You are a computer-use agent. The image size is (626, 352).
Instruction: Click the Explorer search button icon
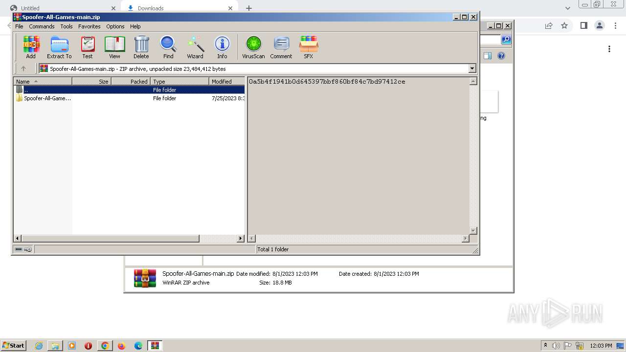tap(506, 40)
